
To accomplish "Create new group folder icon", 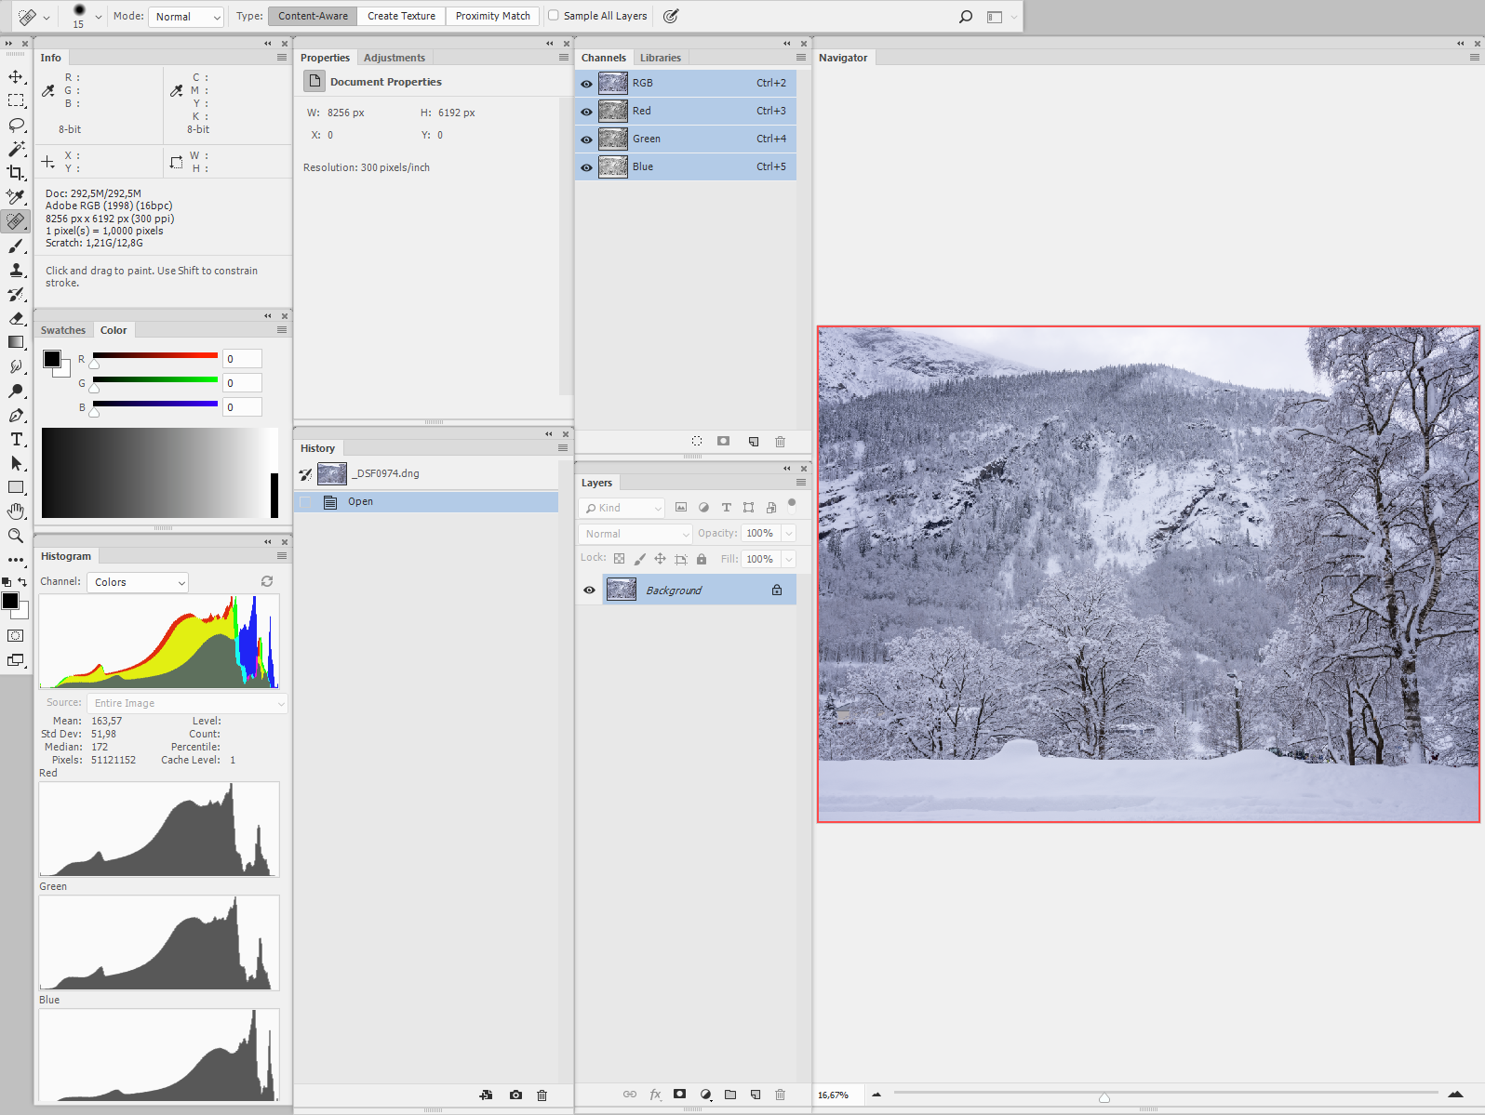I will [x=730, y=1095].
